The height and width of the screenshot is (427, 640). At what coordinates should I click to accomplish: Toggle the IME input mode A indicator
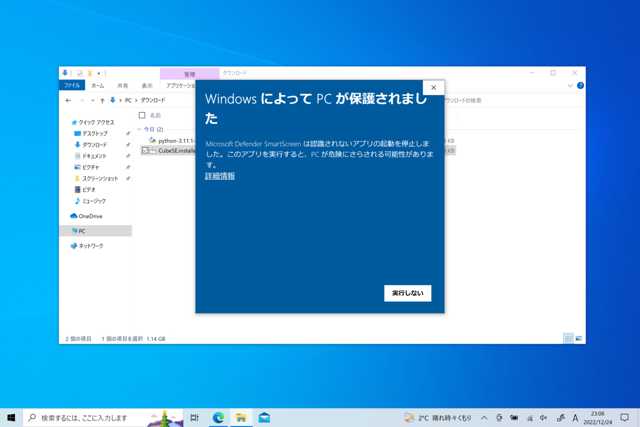click(575, 417)
